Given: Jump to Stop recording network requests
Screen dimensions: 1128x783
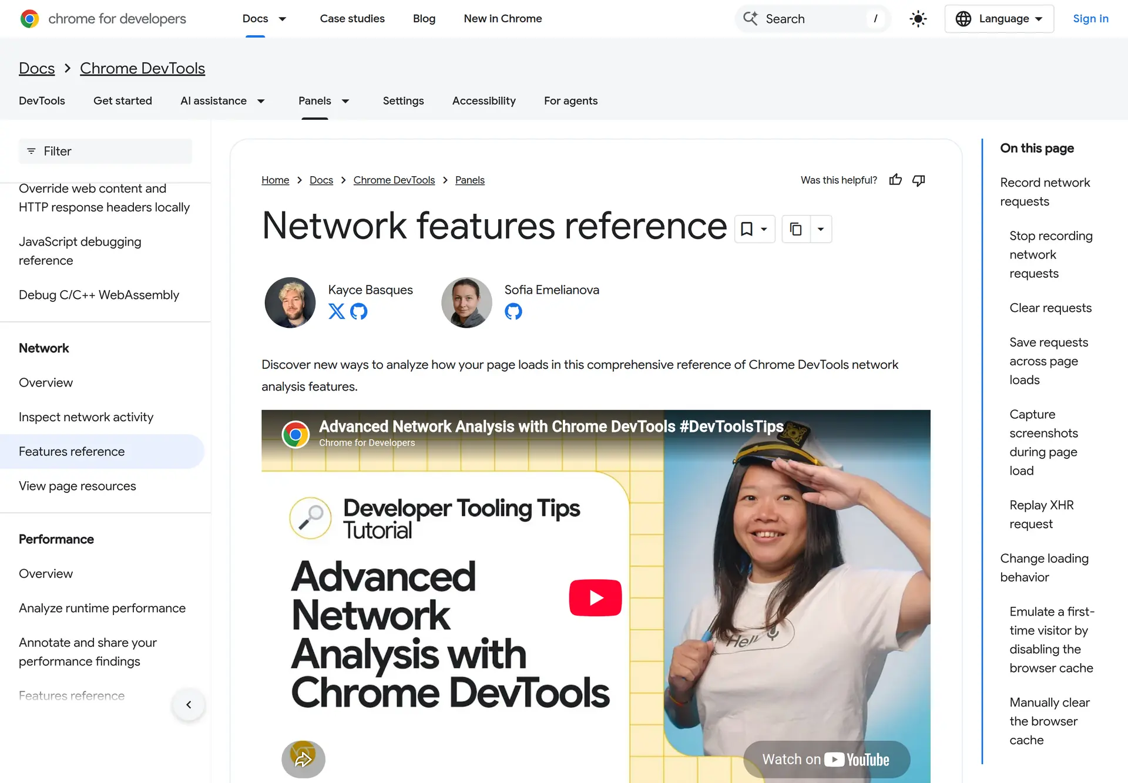Looking at the screenshot, I should (x=1051, y=255).
